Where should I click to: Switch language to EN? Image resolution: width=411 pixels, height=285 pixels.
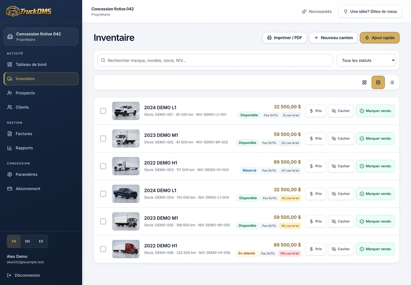[27, 241]
